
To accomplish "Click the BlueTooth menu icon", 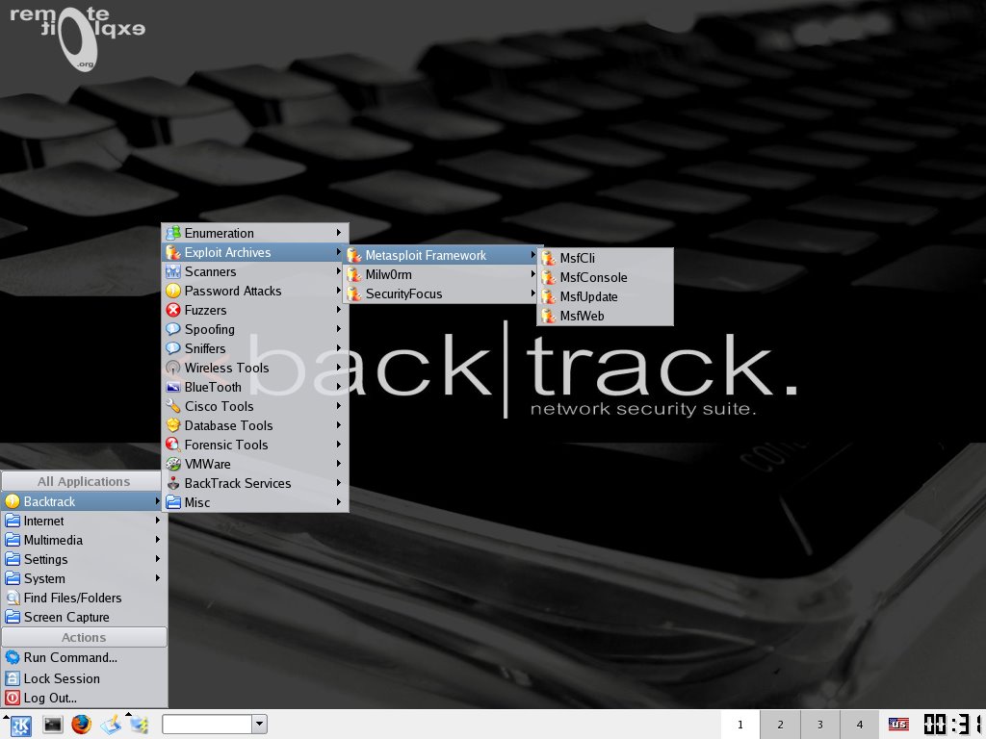I will point(173,387).
